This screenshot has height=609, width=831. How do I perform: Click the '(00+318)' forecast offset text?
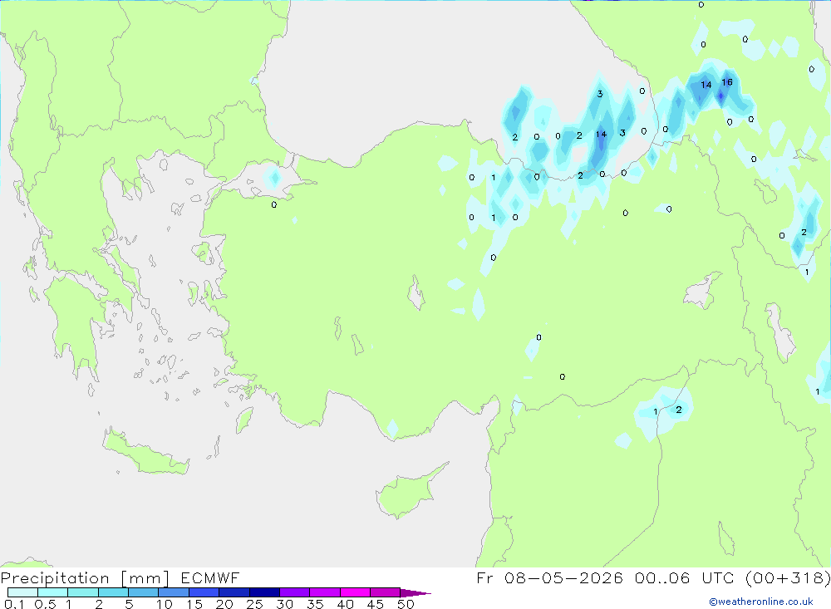(x=788, y=577)
